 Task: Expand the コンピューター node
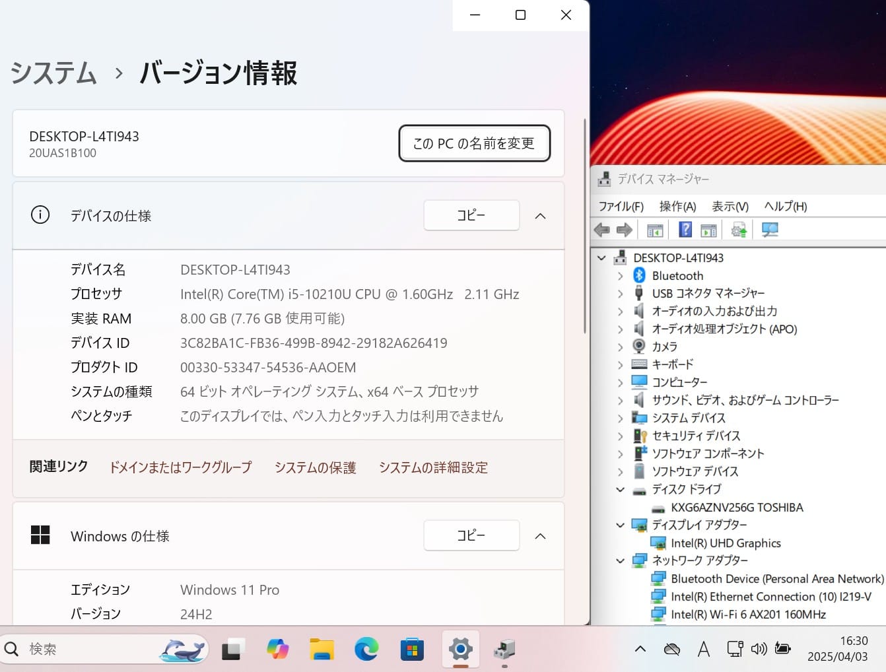point(620,382)
